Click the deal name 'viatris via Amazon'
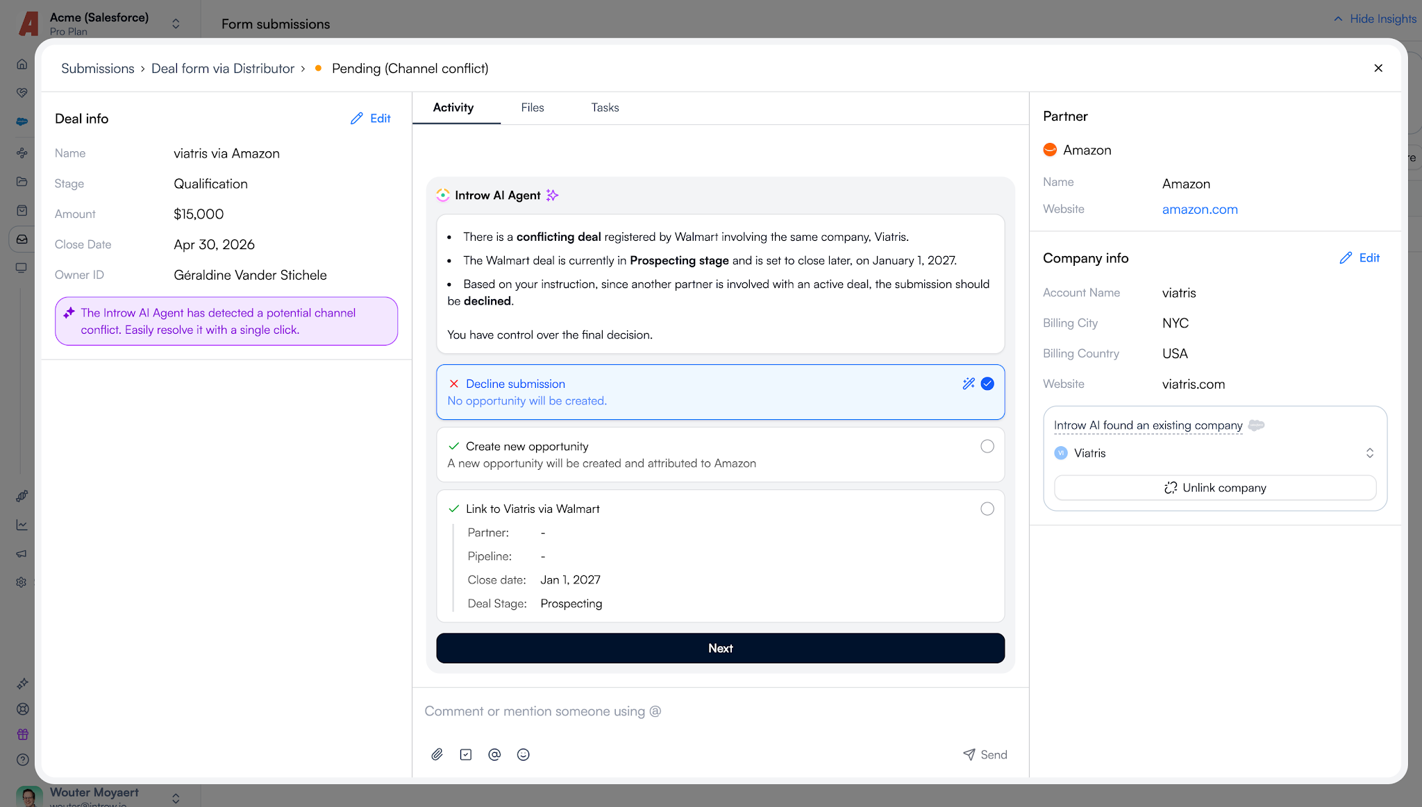The height and width of the screenshot is (807, 1422). click(x=226, y=153)
